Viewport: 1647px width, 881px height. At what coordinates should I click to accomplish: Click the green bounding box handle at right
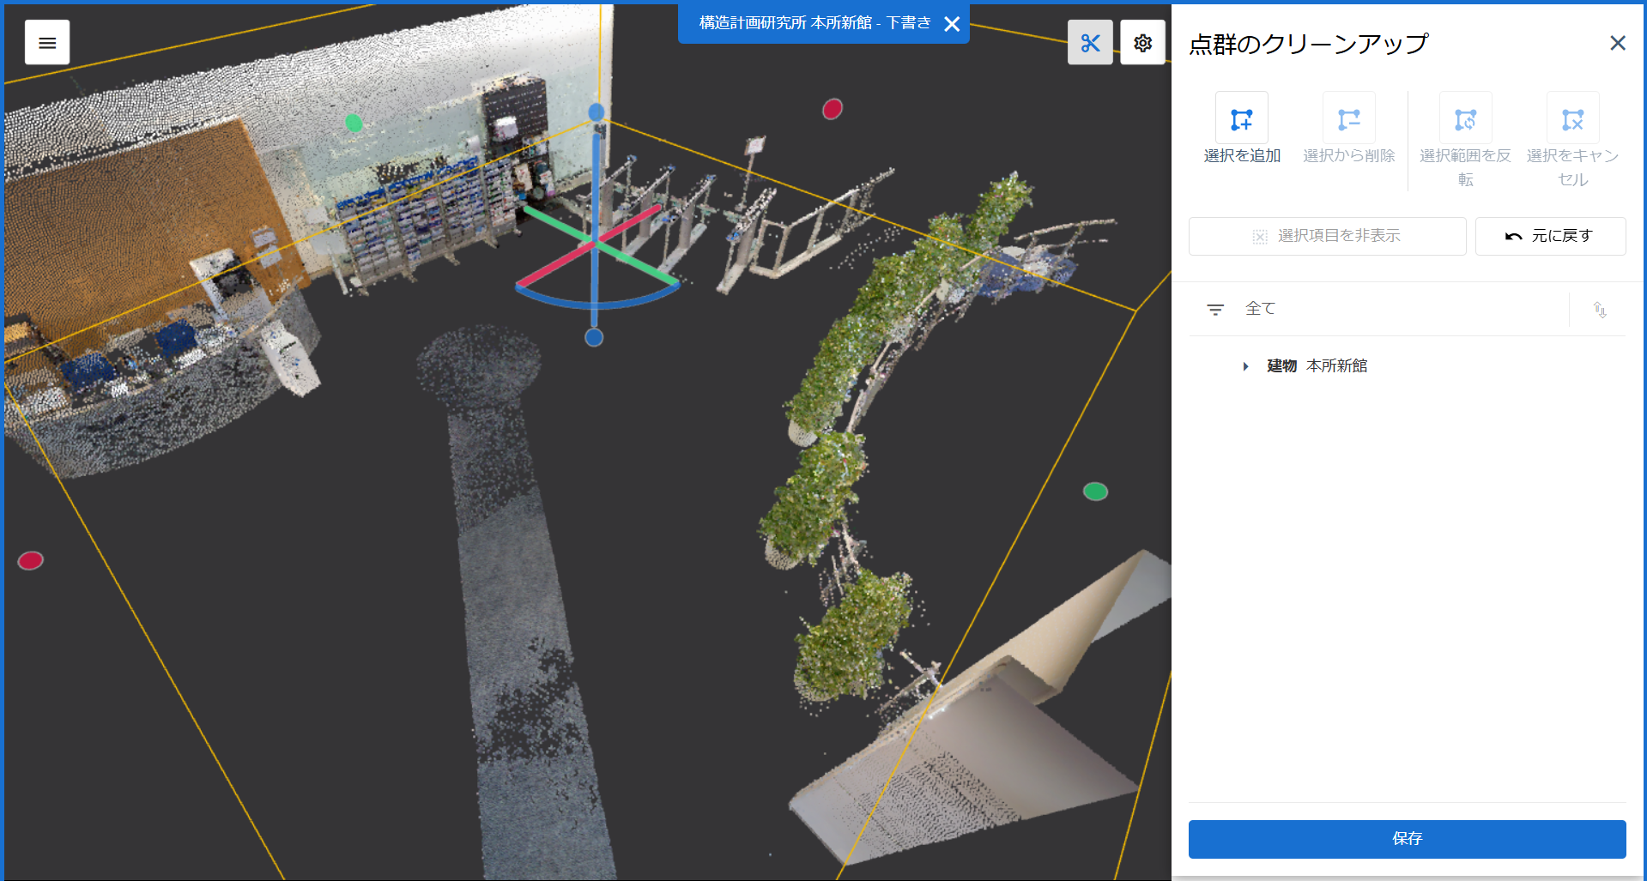pyautogui.click(x=1095, y=492)
